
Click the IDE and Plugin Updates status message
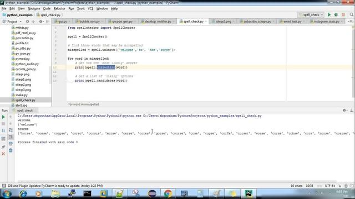click(55, 186)
